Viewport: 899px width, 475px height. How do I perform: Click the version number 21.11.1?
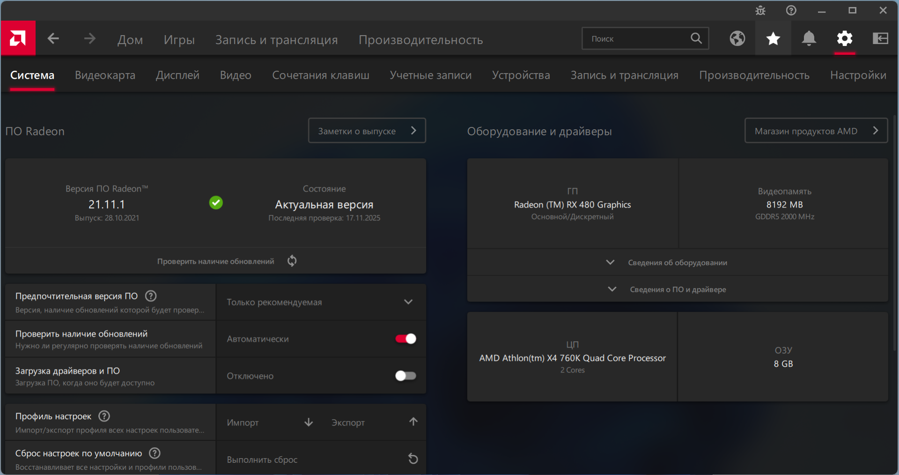pos(107,204)
